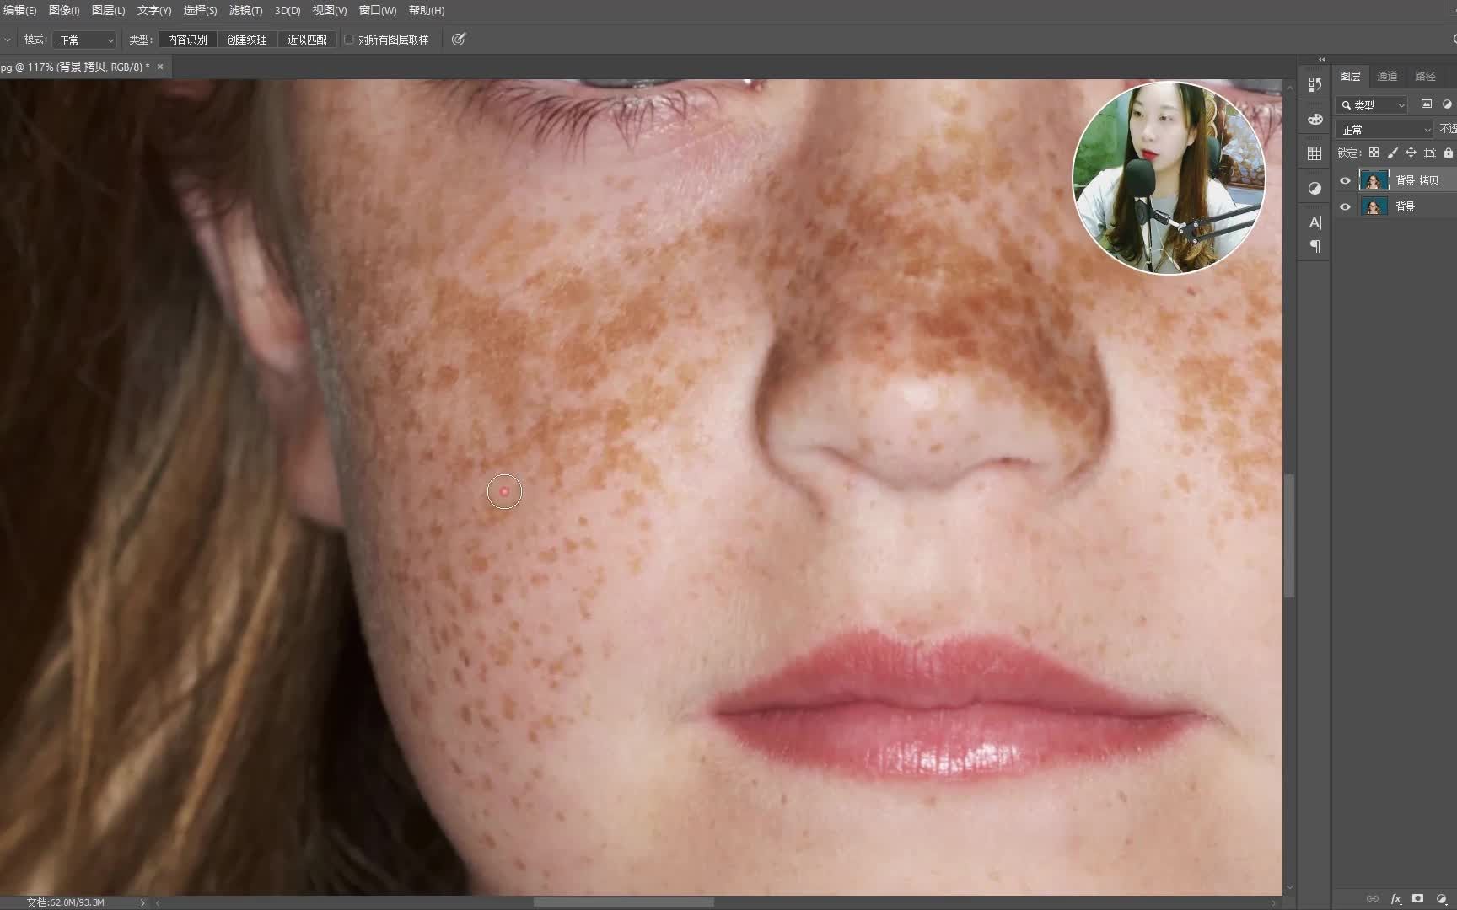
Task: Switch to the 路径 tab
Action: [1425, 76]
